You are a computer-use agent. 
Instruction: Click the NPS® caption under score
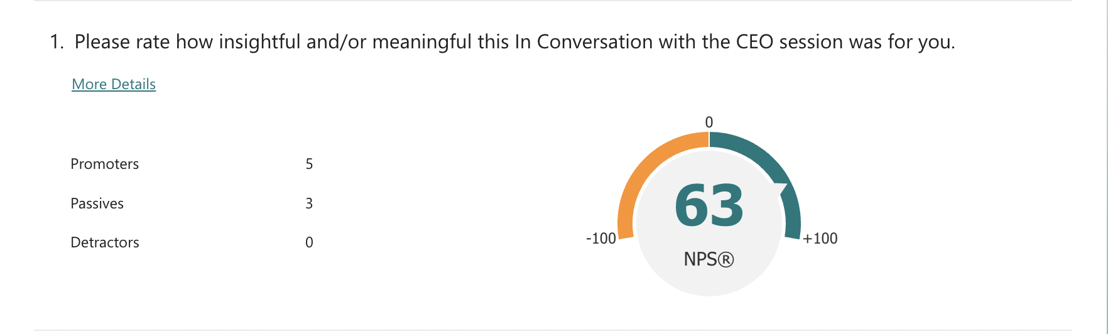[x=709, y=259]
